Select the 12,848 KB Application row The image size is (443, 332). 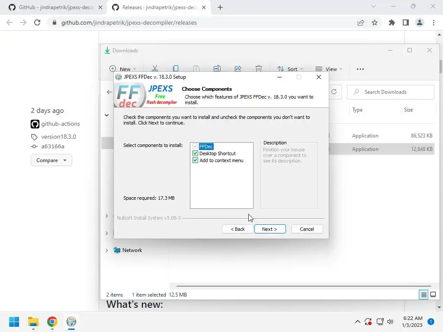(382, 149)
